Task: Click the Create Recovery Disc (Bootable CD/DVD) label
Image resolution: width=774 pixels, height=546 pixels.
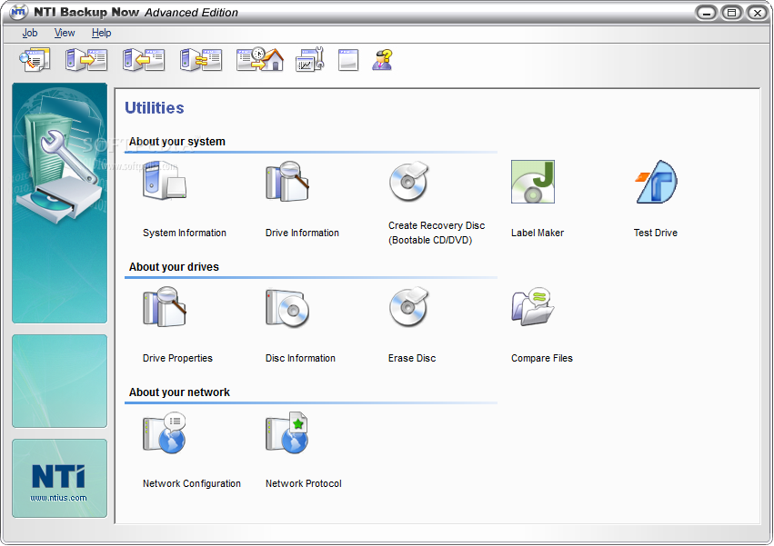Action: pyautogui.click(x=437, y=233)
